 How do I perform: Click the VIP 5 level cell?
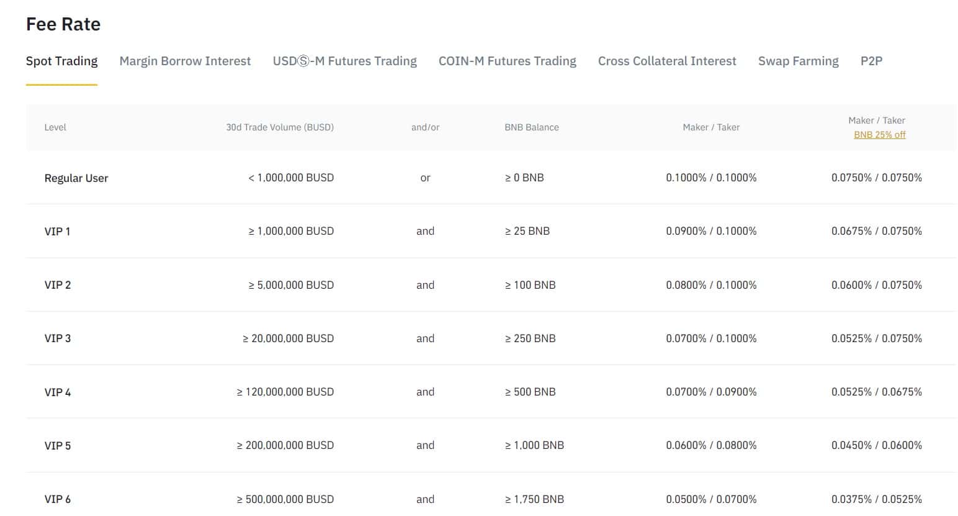click(x=58, y=446)
